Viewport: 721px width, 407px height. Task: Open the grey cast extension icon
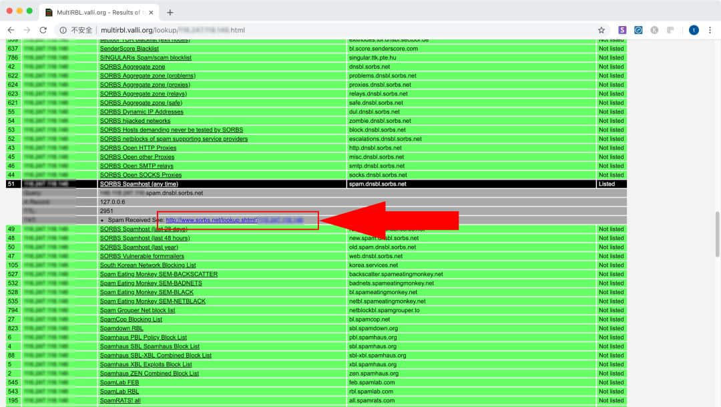(670, 30)
